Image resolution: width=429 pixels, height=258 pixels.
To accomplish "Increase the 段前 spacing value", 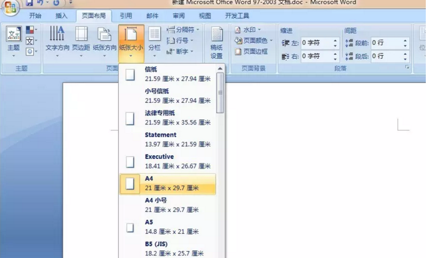I will (x=405, y=40).
